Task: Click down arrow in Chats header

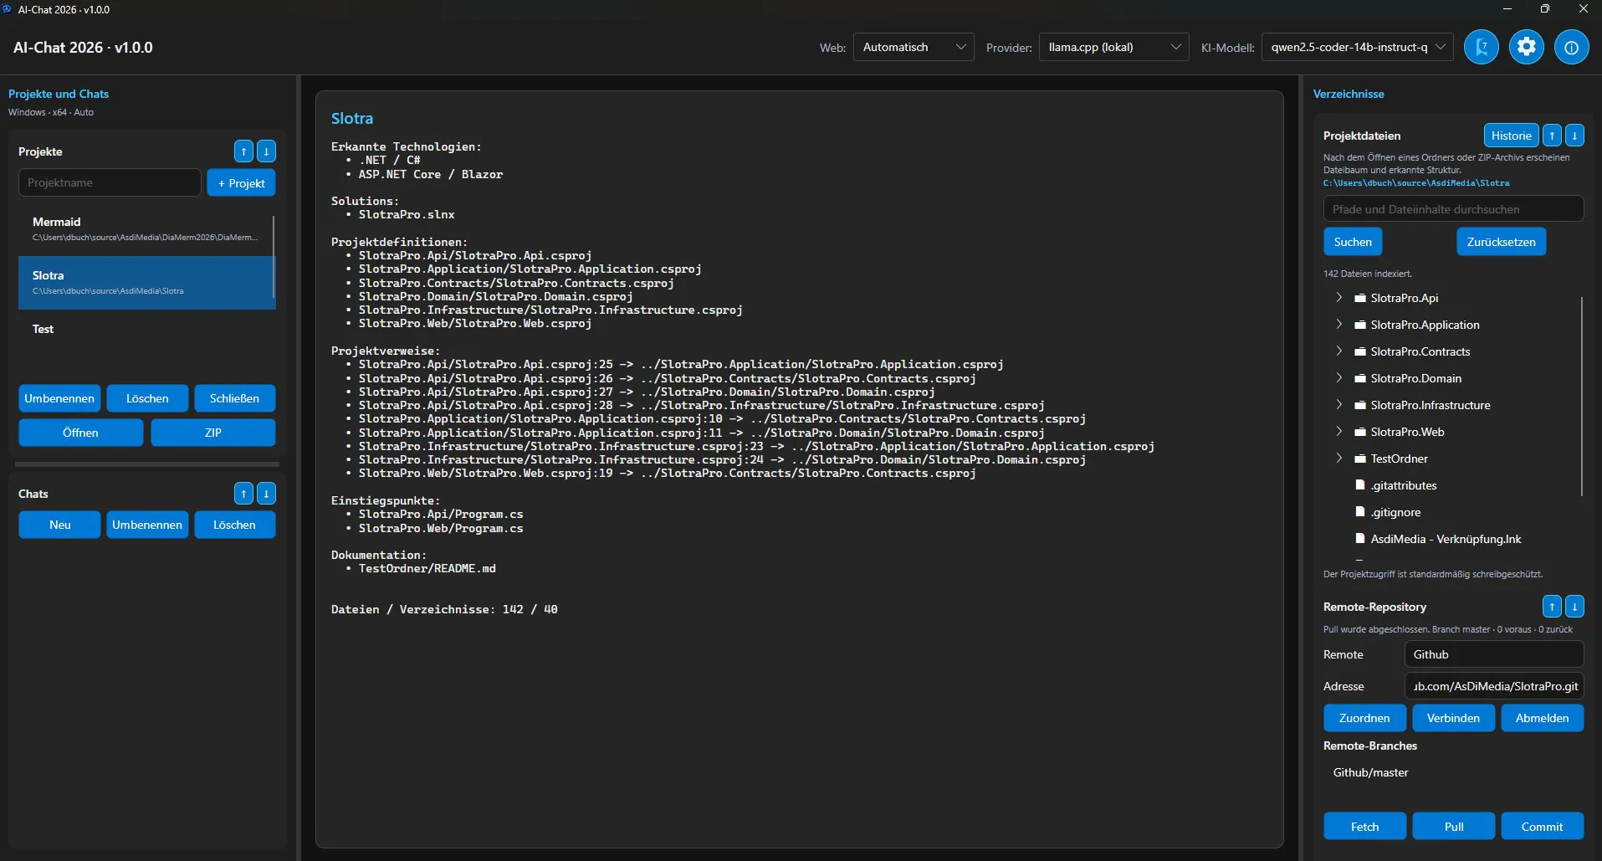Action: tap(266, 494)
